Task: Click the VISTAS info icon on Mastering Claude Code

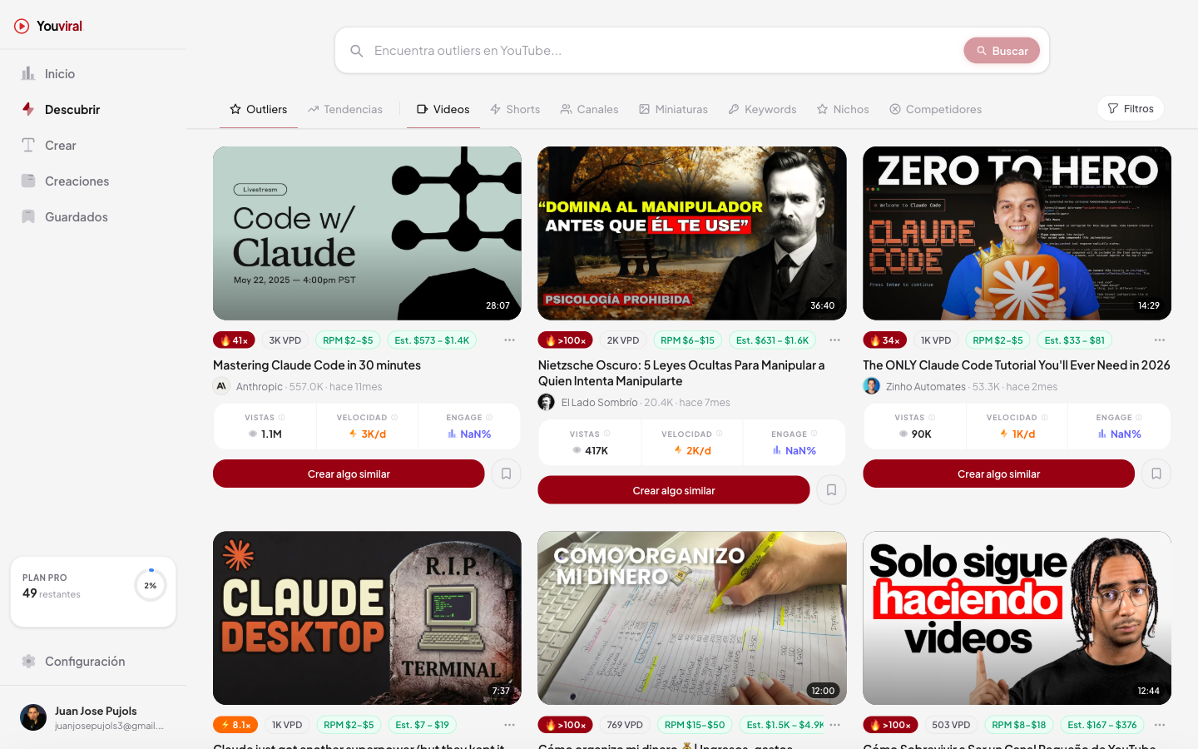Action: 281,418
